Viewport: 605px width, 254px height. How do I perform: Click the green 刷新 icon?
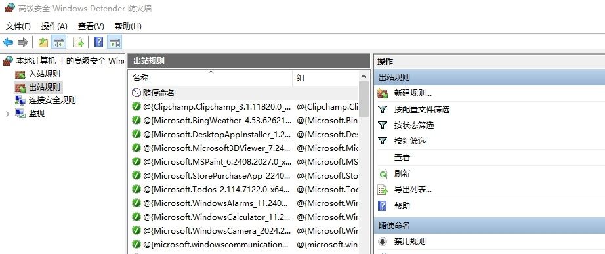pyautogui.click(x=383, y=174)
